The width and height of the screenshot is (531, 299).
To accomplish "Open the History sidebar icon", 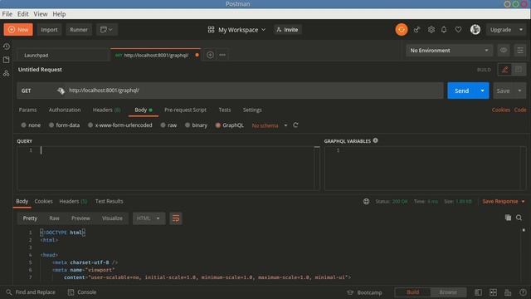I will pyautogui.click(x=6, y=47).
